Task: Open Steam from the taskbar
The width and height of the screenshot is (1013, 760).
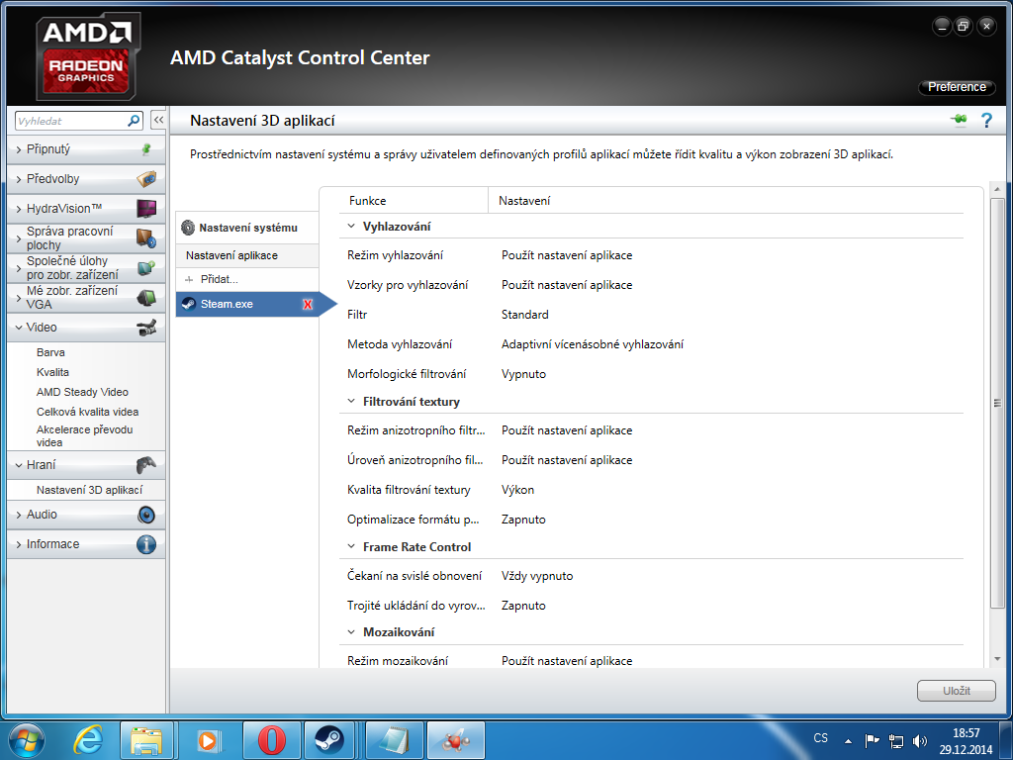Action: [x=329, y=739]
